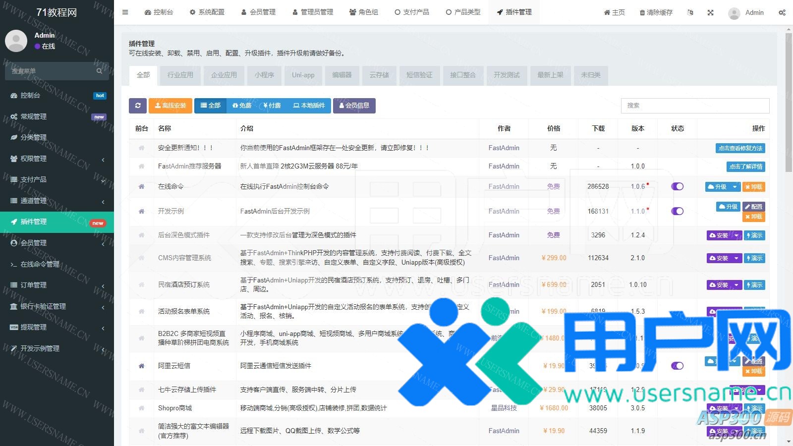Click 演示 button for CMS内容管理系统
Viewport: 793px width, 446px height.
(x=754, y=258)
